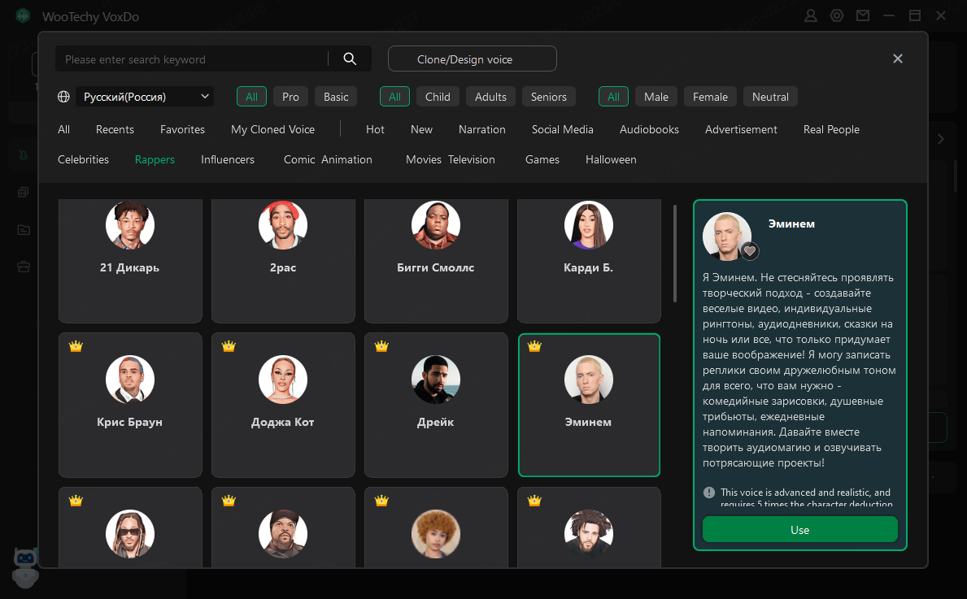Image resolution: width=967 pixels, height=599 pixels.
Task: Open the Rappers category tab
Action: [155, 159]
